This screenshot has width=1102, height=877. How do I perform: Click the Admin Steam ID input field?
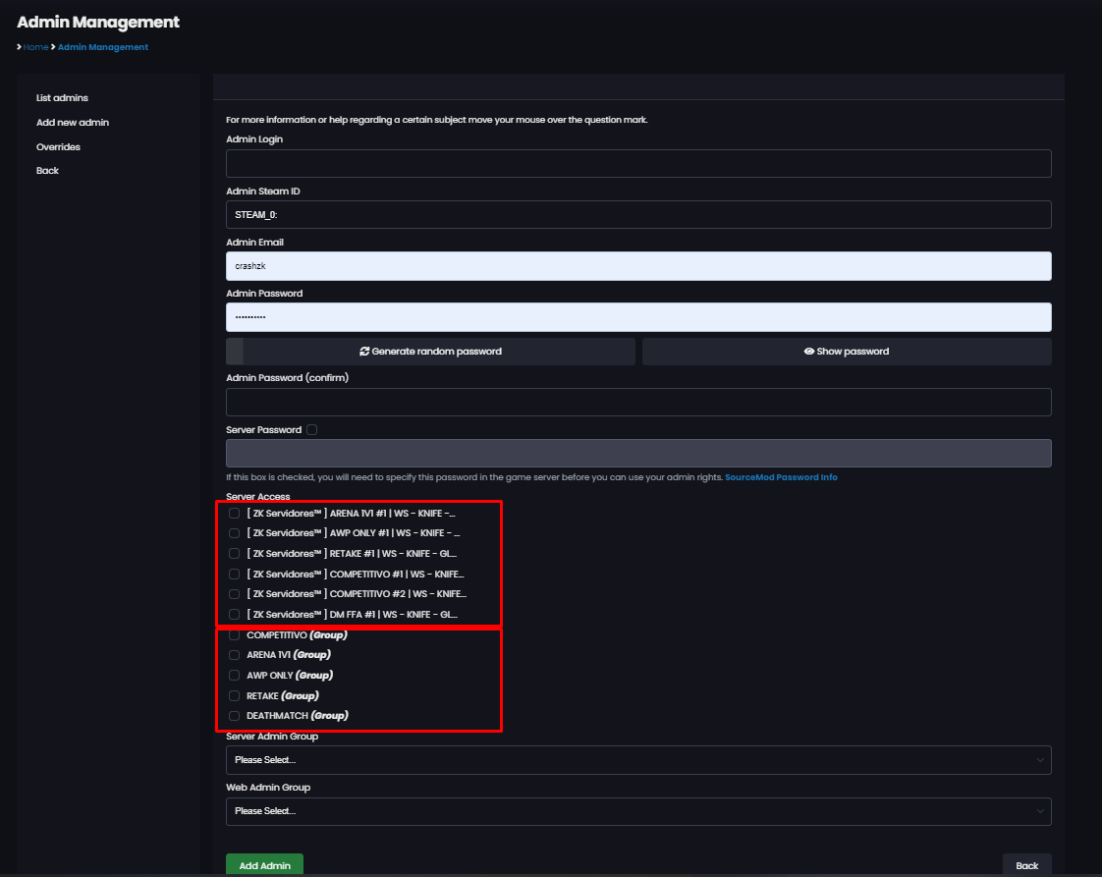tap(638, 214)
